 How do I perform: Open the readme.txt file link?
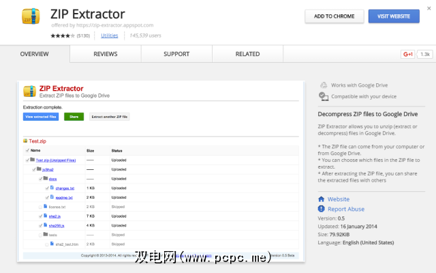pyautogui.click(x=64, y=197)
